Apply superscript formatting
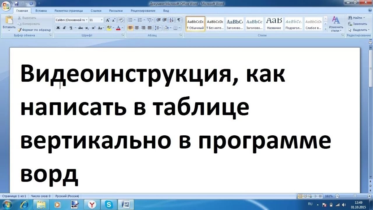Viewport: 373px width, 210px height. (x=93, y=28)
